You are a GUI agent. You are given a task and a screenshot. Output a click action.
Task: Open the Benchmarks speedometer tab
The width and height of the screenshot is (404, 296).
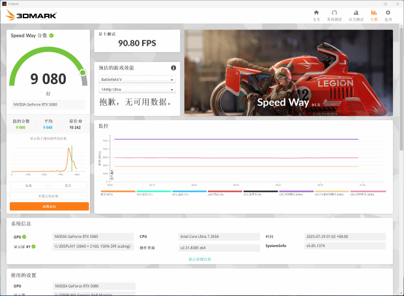(334, 16)
